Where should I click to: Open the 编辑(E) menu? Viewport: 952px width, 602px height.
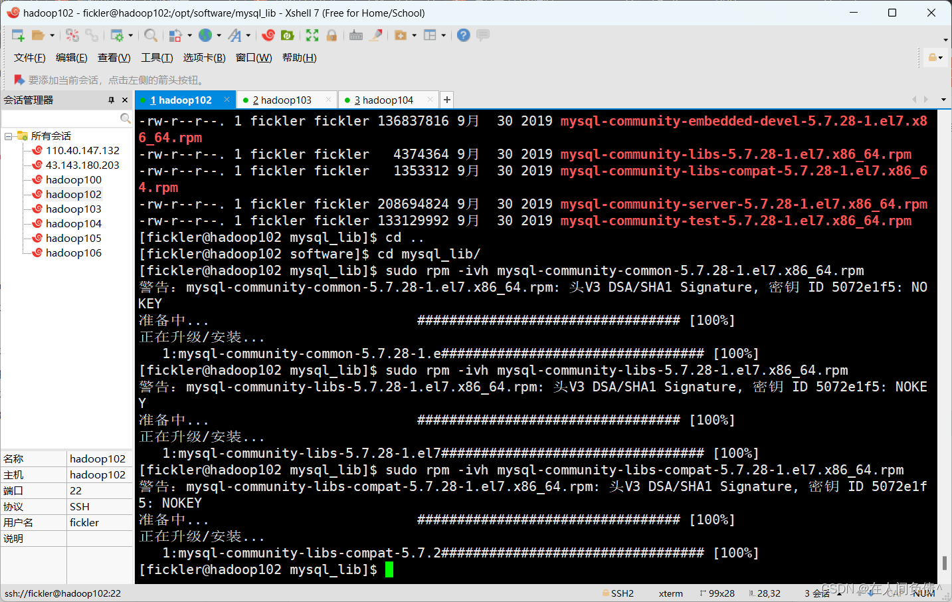(x=72, y=58)
